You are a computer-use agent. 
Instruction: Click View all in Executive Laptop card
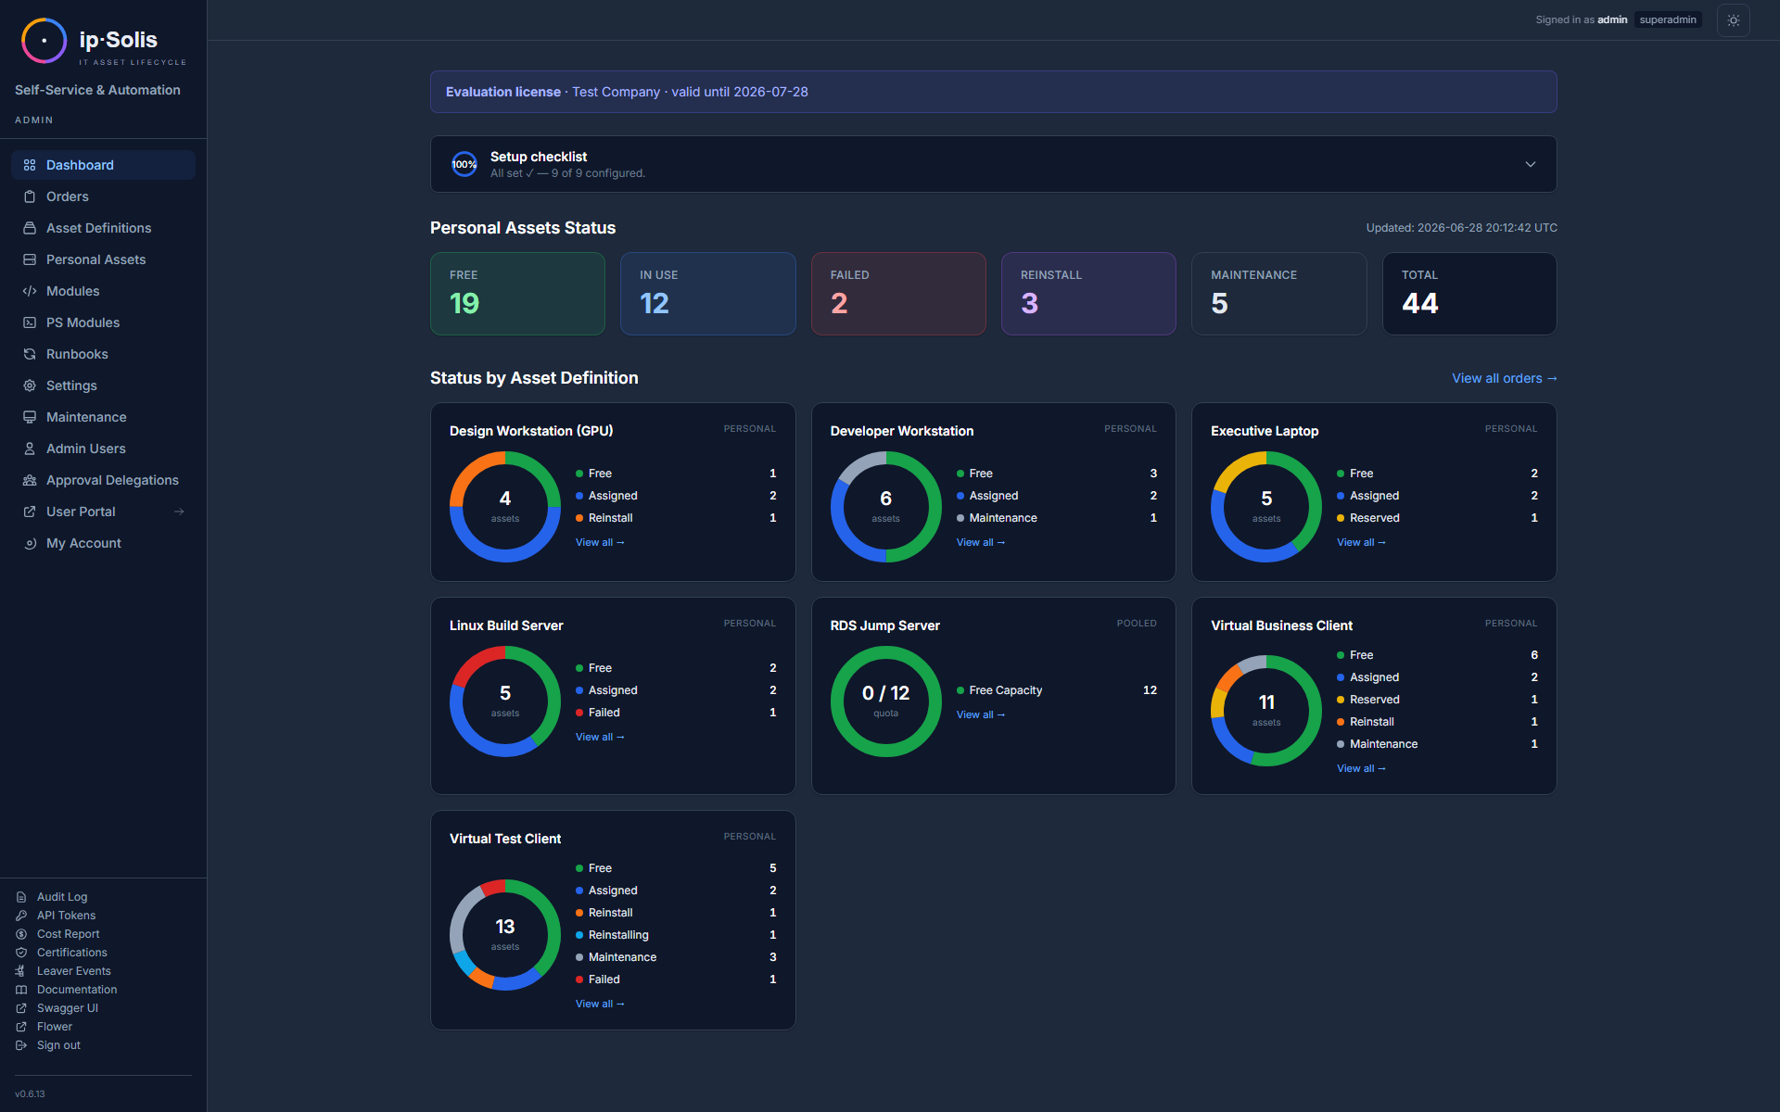click(1361, 542)
